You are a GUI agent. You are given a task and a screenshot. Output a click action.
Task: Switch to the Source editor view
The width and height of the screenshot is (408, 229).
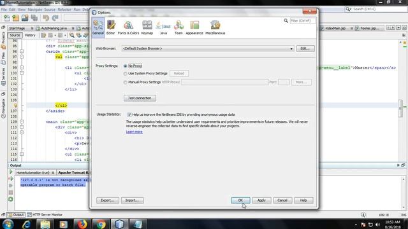15,35
